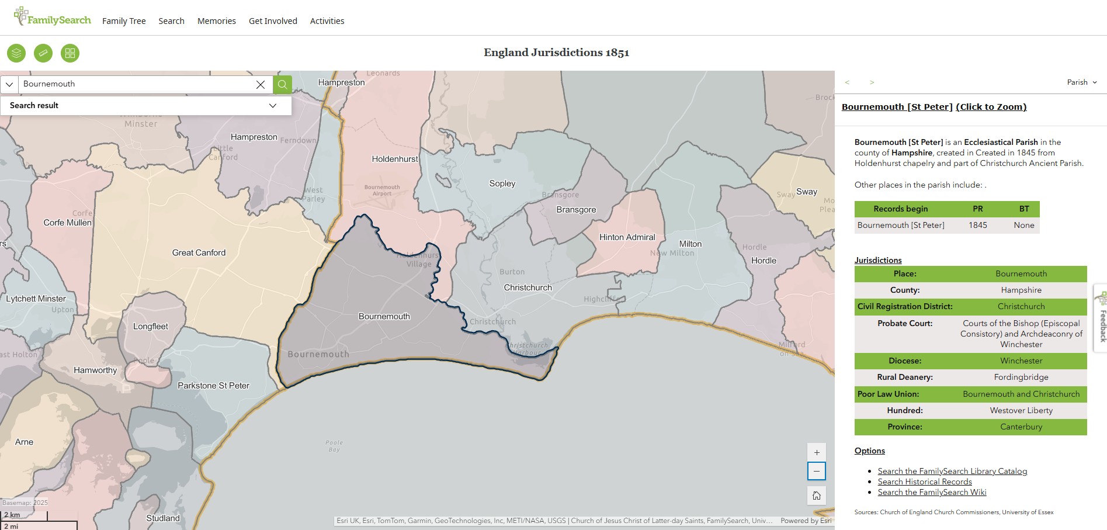
Task: Open the map legend grid icon
Action: coord(70,53)
